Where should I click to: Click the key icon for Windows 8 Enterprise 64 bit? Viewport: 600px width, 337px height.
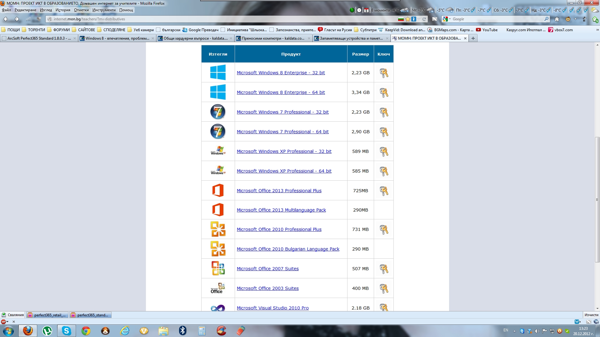[x=384, y=92]
